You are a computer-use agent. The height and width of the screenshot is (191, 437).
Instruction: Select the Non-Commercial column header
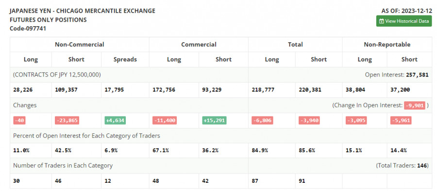[80, 45]
